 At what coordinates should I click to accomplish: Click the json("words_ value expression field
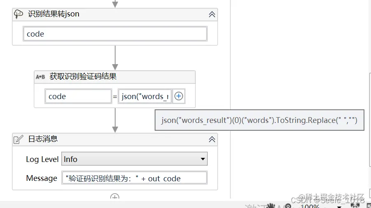tap(144, 96)
